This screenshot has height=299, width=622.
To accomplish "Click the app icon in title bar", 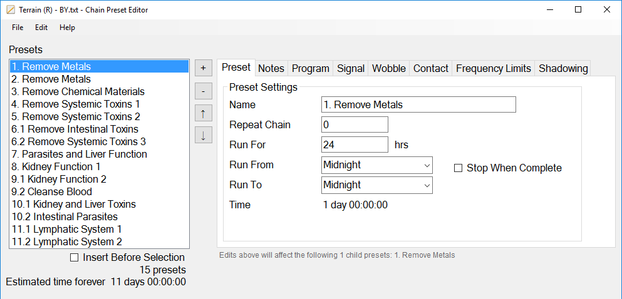I will point(10,10).
